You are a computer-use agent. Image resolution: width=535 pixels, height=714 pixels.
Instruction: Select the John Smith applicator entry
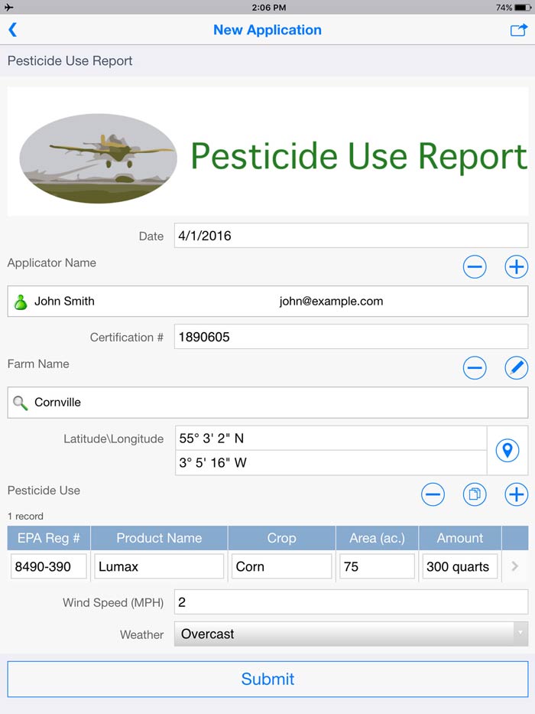coord(267,302)
